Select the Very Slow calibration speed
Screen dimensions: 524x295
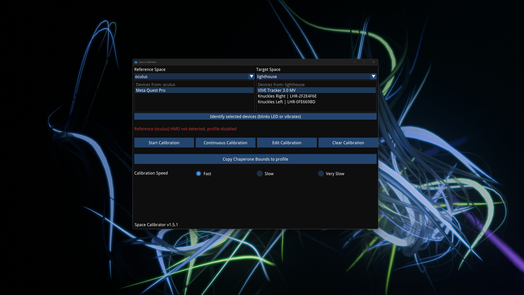pos(321,173)
